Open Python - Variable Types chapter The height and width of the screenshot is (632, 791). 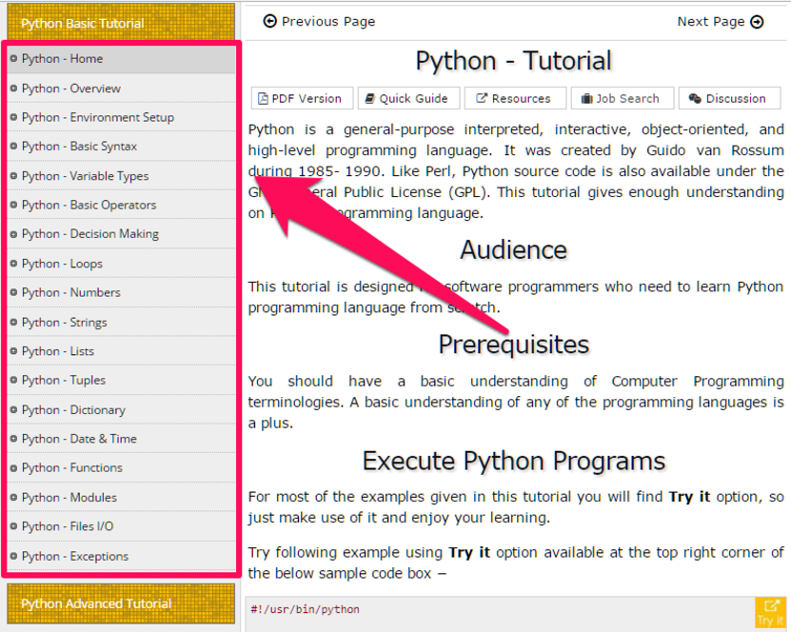tap(122, 176)
